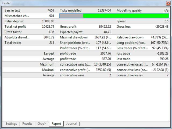This screenshot has width=172, height=129.
Task: Click the Gross loss value -29028.48
Action: click(160, 27)
